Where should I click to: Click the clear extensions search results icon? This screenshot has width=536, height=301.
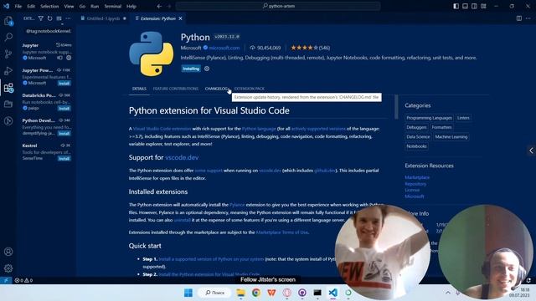click(x=59, y=18)
